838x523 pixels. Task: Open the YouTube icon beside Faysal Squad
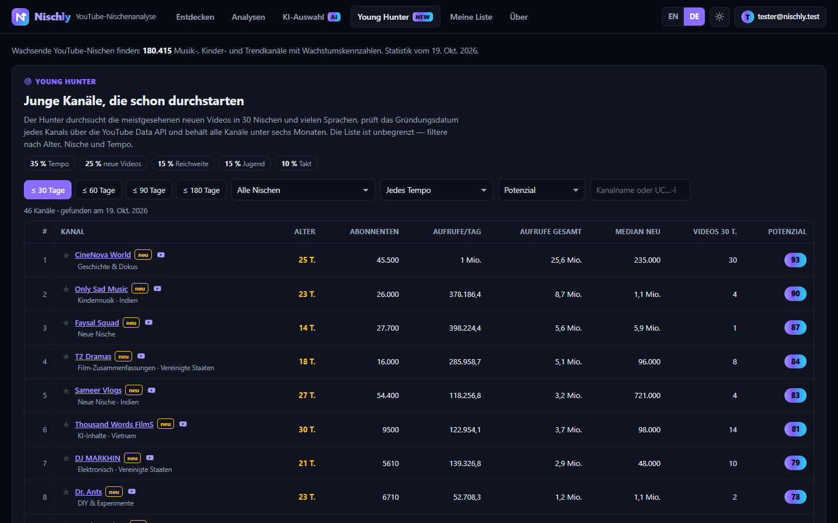point(149,323)
